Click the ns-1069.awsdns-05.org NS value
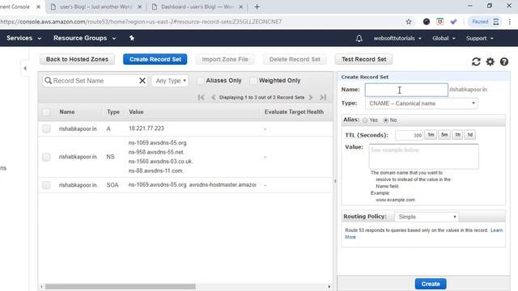518x291 pixels. [158, 143]
